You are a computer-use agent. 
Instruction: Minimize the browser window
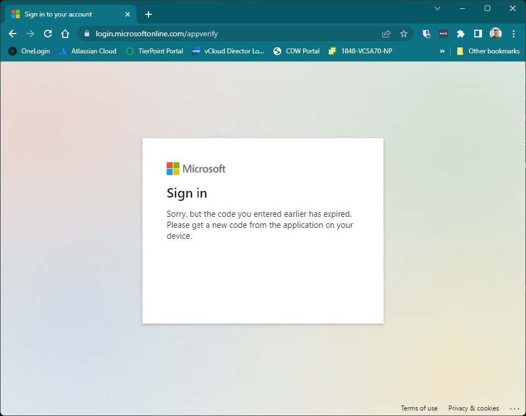pos(462,8)
